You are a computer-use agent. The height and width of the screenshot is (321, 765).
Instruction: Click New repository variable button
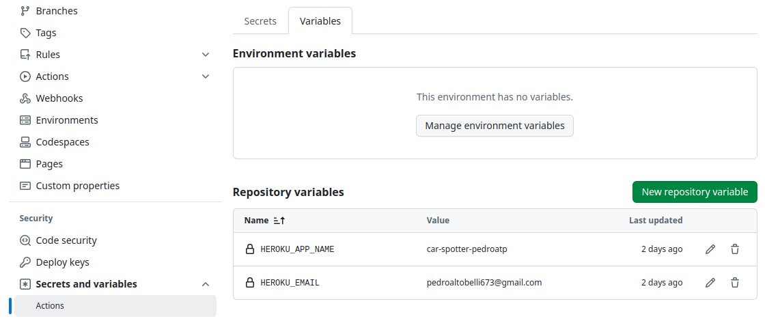[695, 192]
